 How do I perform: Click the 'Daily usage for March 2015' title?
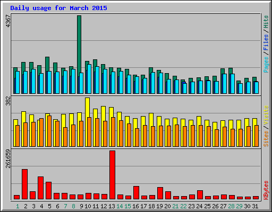(58, 8)
